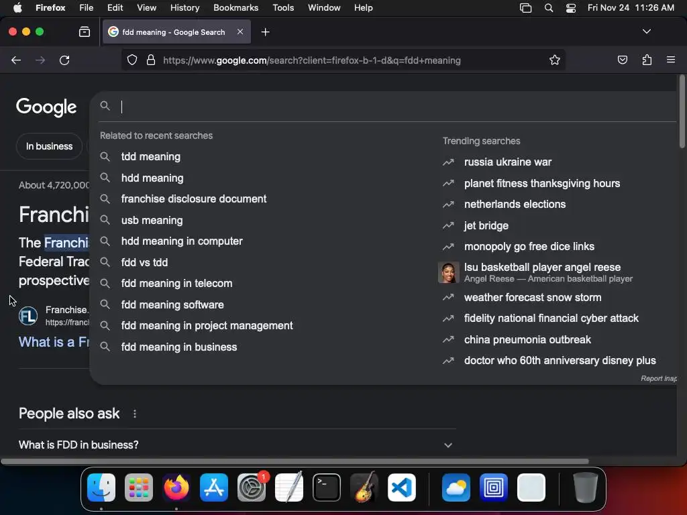687x515 pixels.
Task: Click Stage Manager icon in menu bar
Action: pyautogui.click(x=525, y=8)
